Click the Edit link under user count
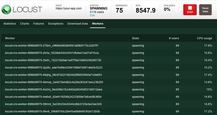217x115 pixels. coord(92,15)
